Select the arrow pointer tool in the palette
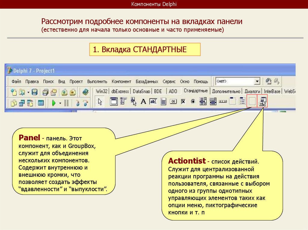The image size is (308, 230). (100, 102)
